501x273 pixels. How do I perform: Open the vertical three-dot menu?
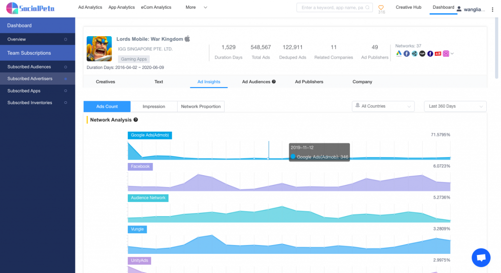tap(492, 10)
